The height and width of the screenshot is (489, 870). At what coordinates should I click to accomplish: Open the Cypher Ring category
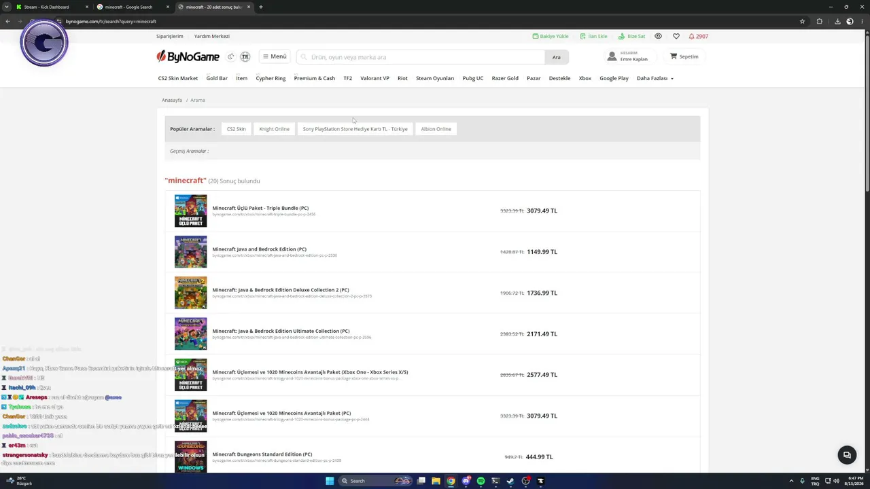[271, 78]
